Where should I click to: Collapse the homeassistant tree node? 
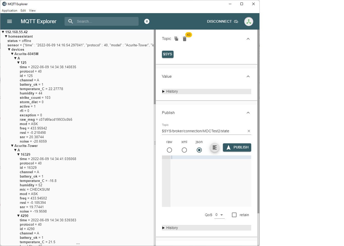click(x=6, y=36)
